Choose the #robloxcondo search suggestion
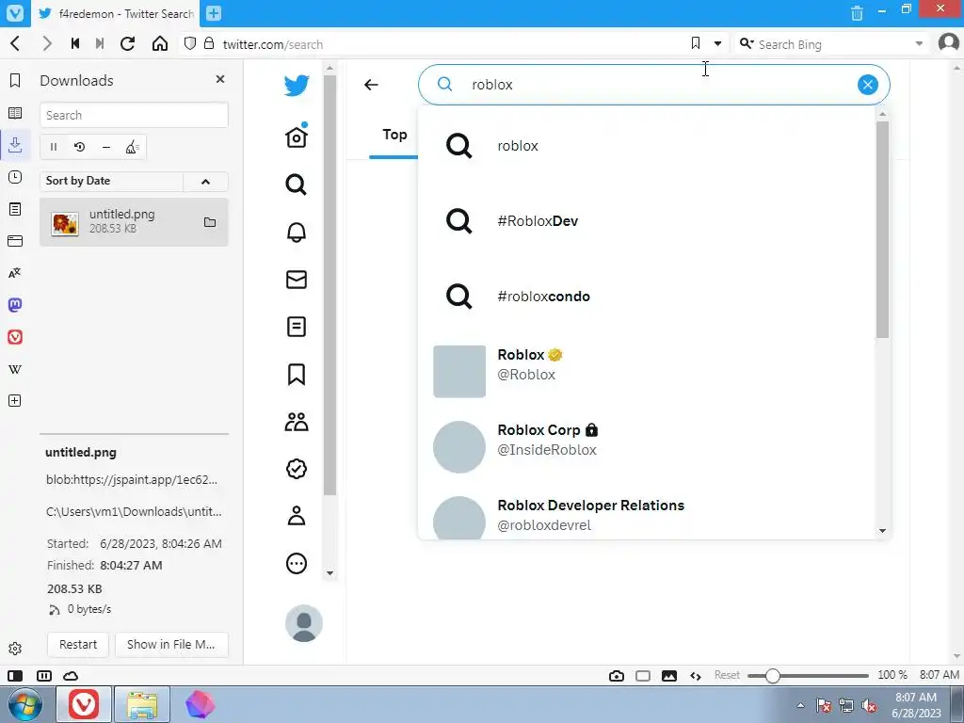 (x=648, y=297)
